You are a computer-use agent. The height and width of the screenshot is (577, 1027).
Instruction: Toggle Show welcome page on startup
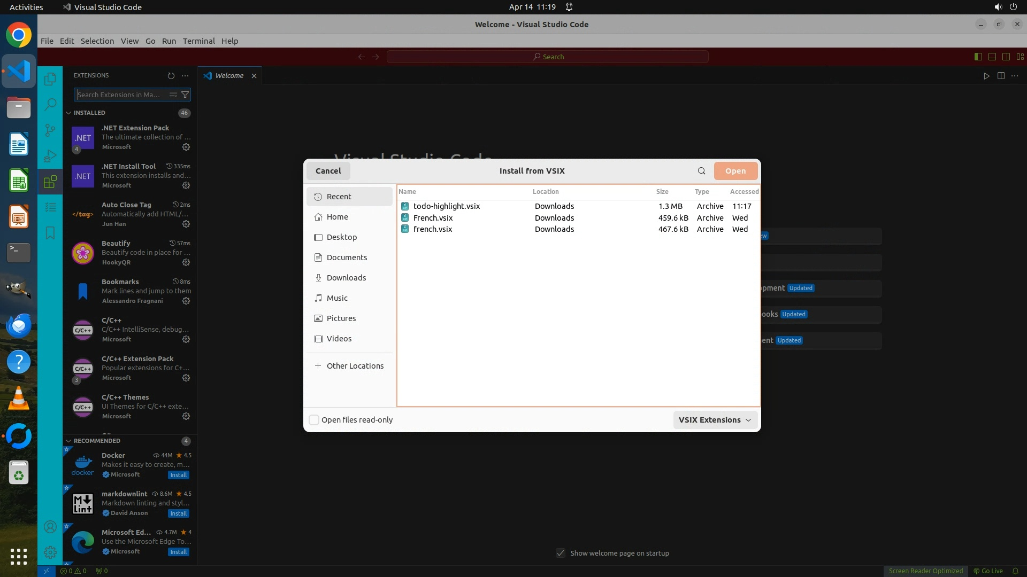coord(561,553)
